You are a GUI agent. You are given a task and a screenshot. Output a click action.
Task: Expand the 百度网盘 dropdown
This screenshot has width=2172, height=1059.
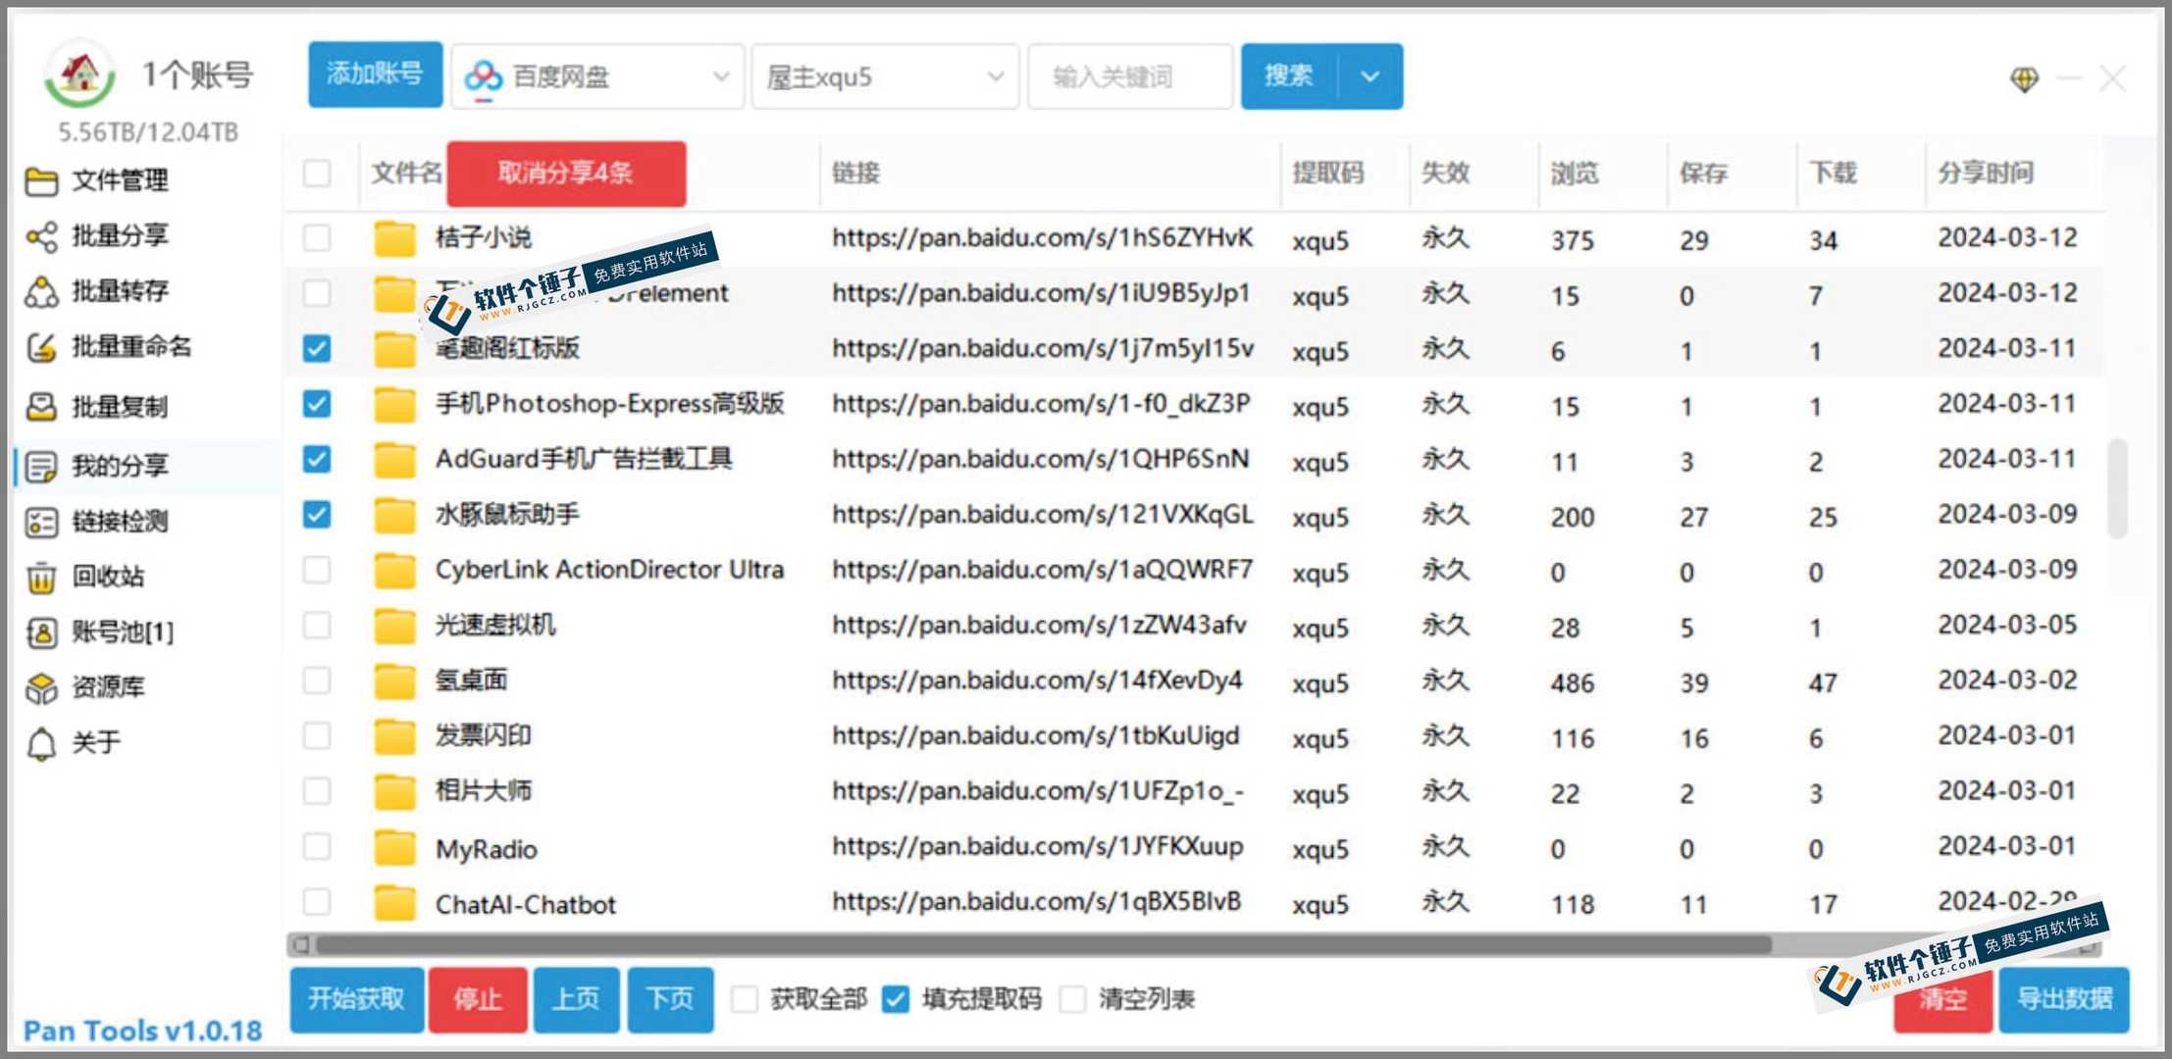tap(597, 76)
